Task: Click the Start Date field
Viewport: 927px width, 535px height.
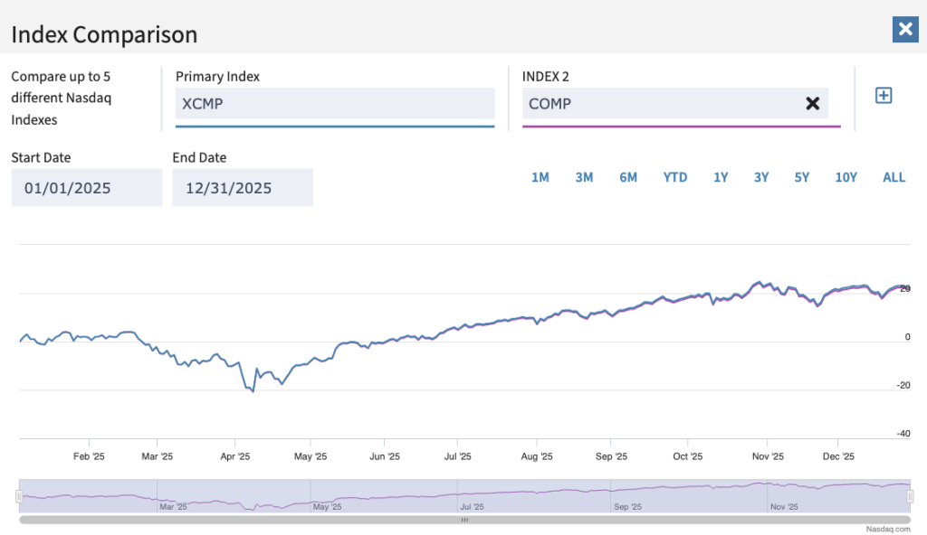Action: pos(86,187)
